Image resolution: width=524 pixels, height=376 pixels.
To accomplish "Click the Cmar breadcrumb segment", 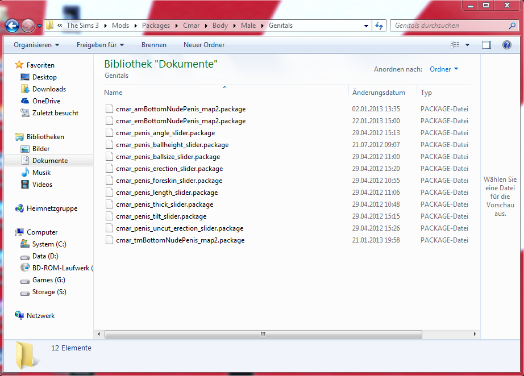I will [191, 26].
